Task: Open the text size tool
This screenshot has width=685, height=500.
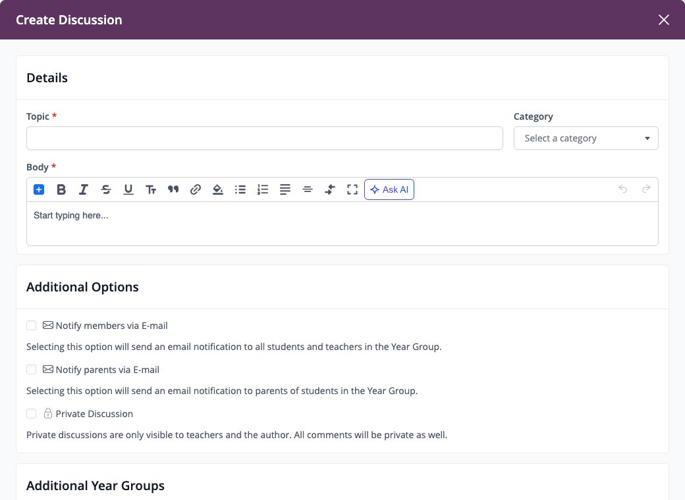Action: click(151, 189)
